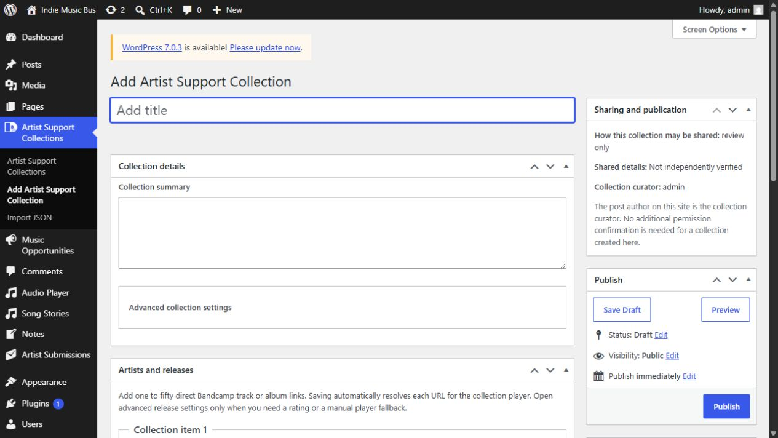Move Sharing and publication panel up
The height and width of the screenshot is (438, 778).
[x=716, y=110]
